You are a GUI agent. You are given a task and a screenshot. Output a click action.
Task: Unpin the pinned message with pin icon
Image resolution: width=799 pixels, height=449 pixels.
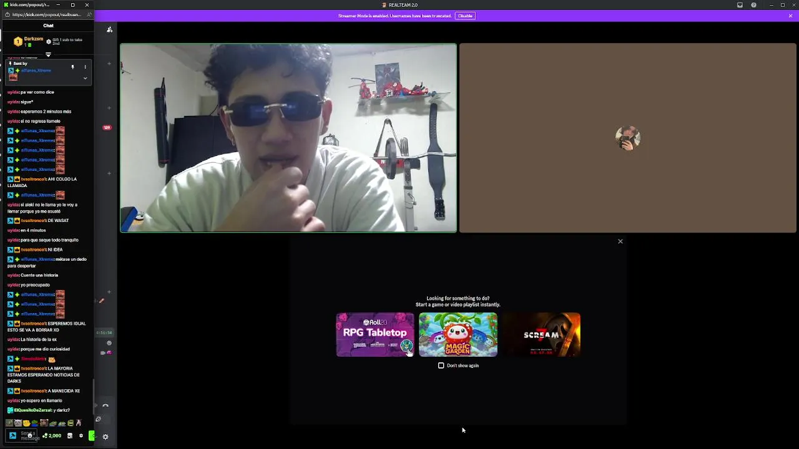(72, 67)
